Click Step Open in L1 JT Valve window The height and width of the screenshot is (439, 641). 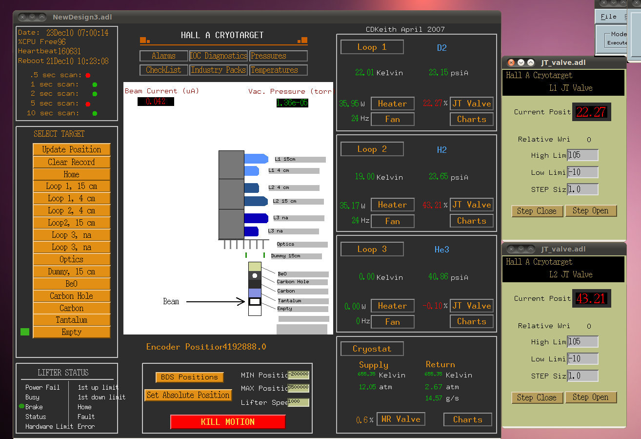[x=591, y=211]
